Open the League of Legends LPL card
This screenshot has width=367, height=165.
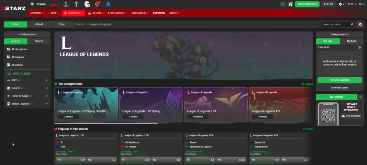click(280, 105)
